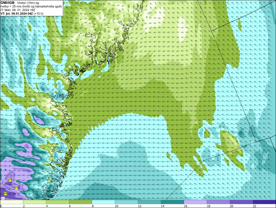Click the legend number '16'
This screenshot has height=208, width=276.
[185, 206]
